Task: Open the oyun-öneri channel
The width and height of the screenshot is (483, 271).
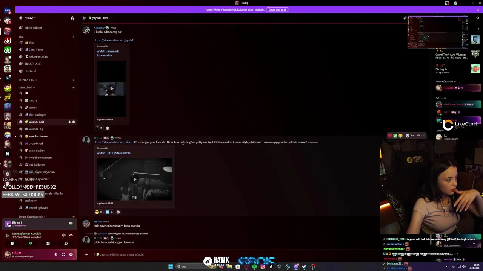Action: pos(36,143)
